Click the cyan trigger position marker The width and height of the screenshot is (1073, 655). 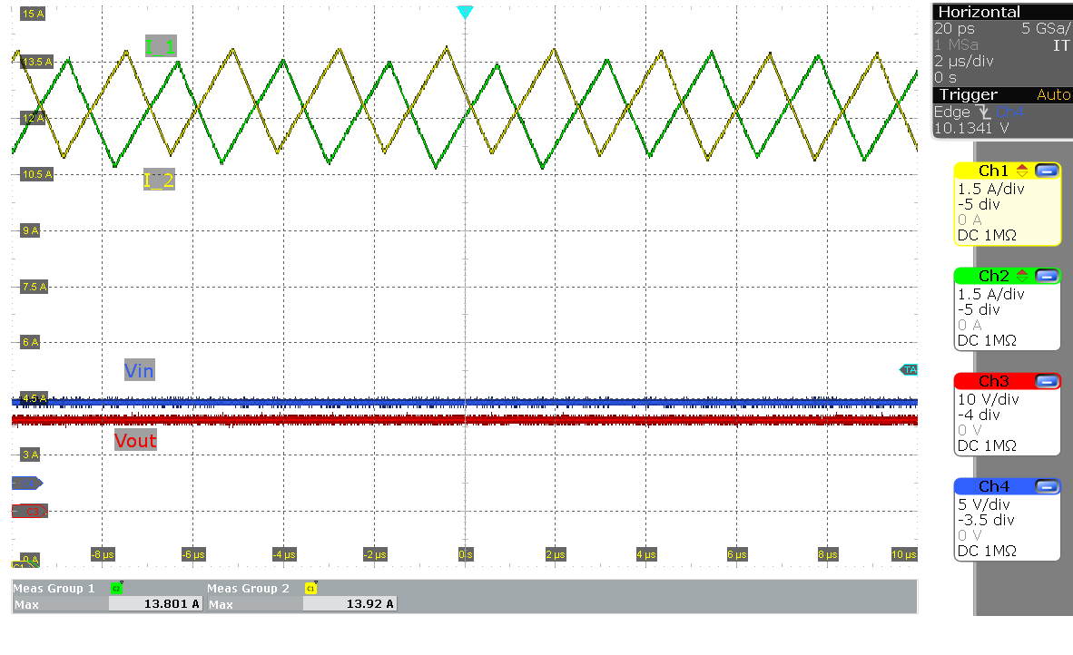466,12
